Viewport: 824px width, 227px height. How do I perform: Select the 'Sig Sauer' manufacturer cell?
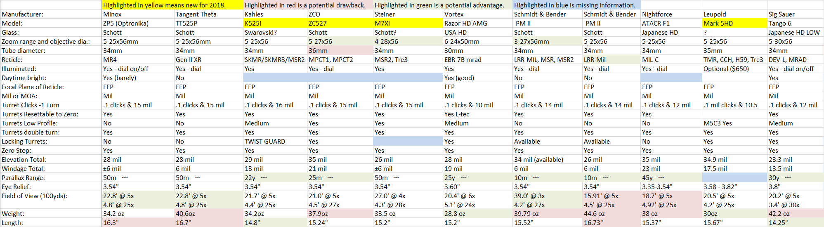(x=796, y=14)
